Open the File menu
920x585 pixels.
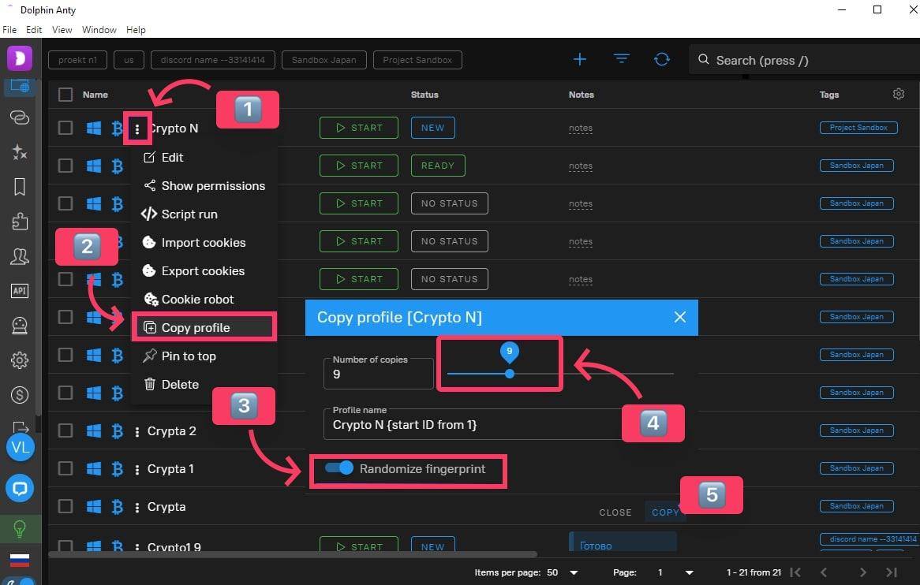click(9, 29)
